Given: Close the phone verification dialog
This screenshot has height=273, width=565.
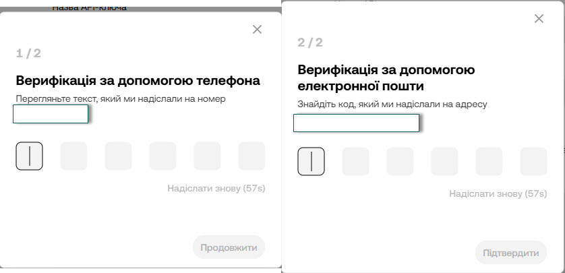Looking at the screenshot, I should click(x=257, y=30).
